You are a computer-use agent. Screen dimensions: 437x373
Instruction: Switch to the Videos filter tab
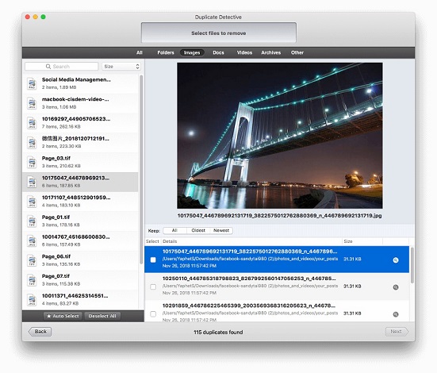point(244,52)
